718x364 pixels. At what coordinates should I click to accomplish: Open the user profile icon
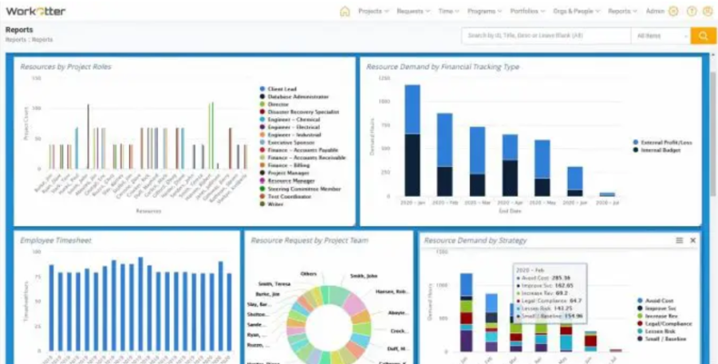(708, 11)
